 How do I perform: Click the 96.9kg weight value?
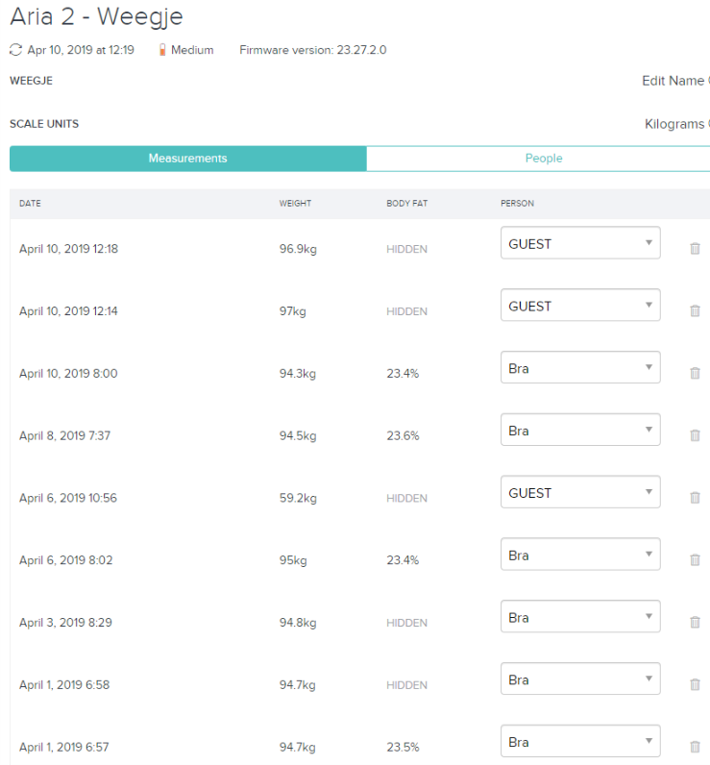coord(298,249)
